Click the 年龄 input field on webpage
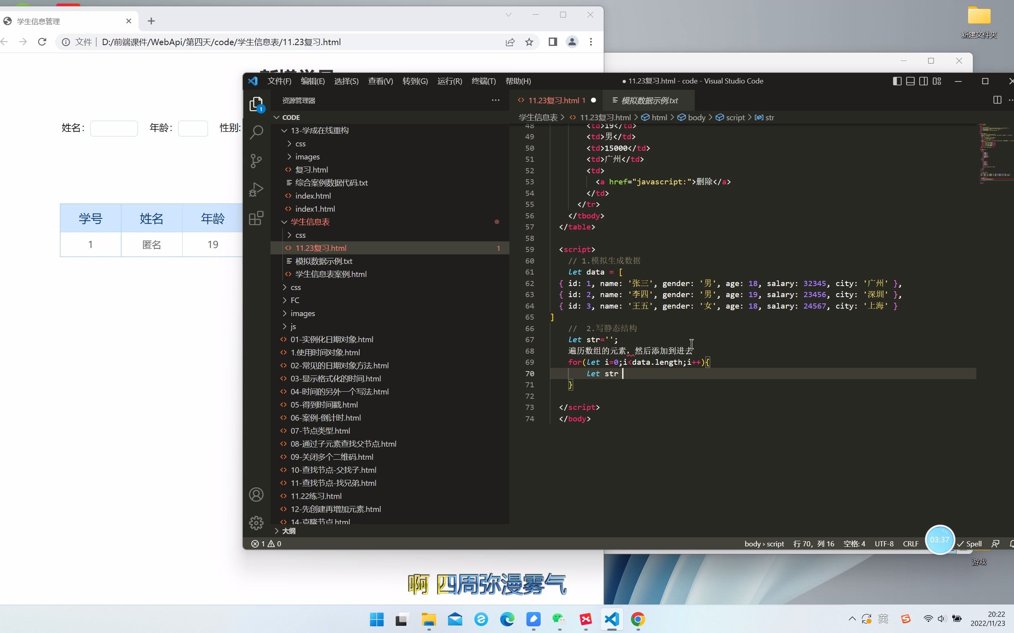 point(193,128)
